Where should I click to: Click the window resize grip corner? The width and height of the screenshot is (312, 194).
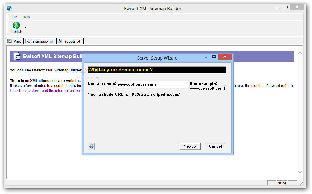tap(301, 183)
